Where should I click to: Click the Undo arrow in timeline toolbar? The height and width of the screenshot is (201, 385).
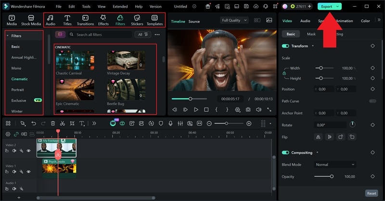point(34,123)
